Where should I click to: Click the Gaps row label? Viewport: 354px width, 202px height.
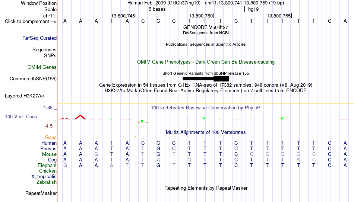click(x=51, y=138)
